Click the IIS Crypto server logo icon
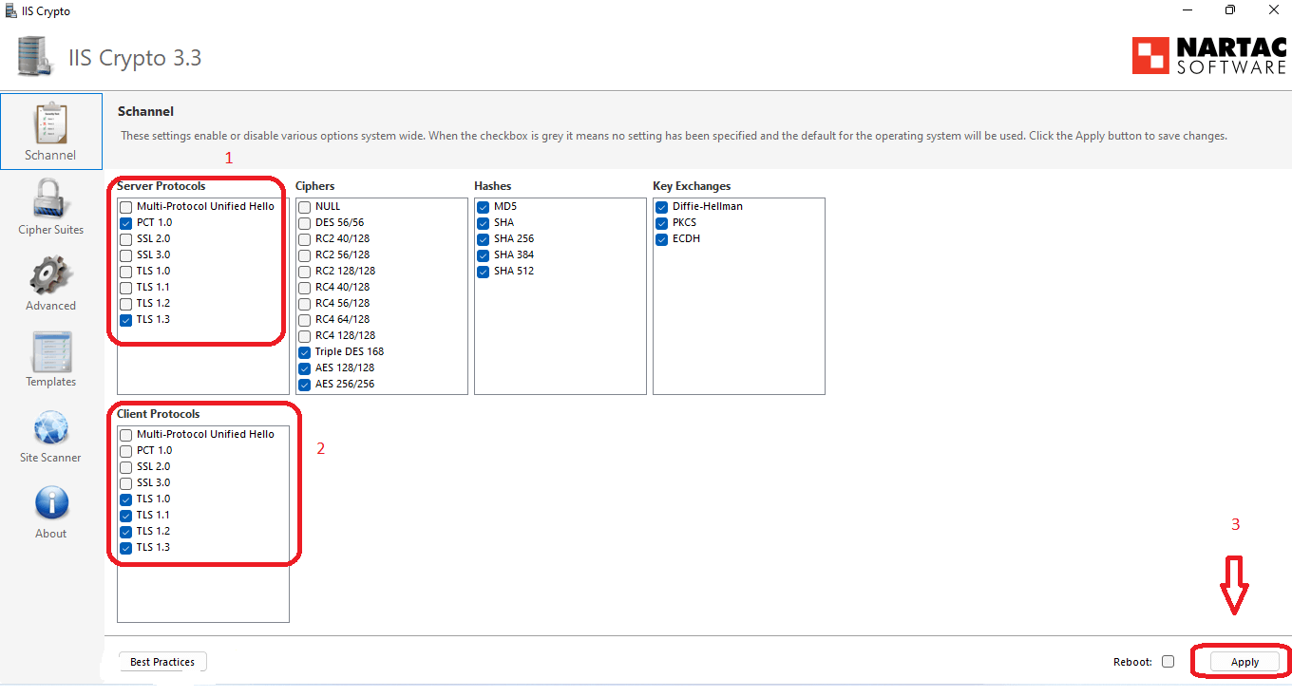The width and height of the screenshot is (1292, 697). click(35, 57)
